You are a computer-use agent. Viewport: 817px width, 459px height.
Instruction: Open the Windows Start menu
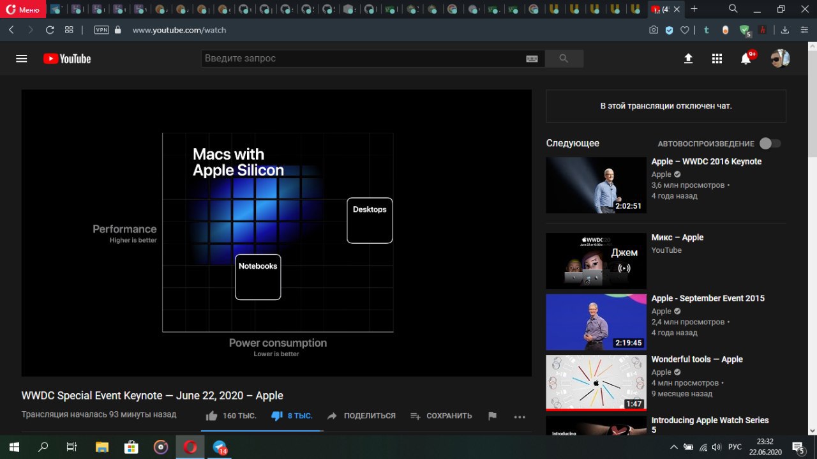pos(14,447)
